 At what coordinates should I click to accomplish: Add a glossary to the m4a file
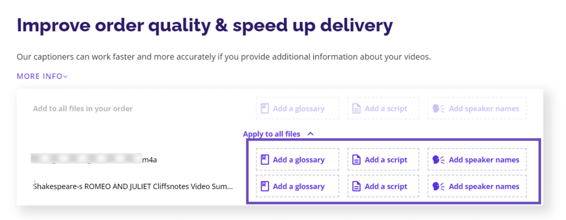tap(298, 160)
